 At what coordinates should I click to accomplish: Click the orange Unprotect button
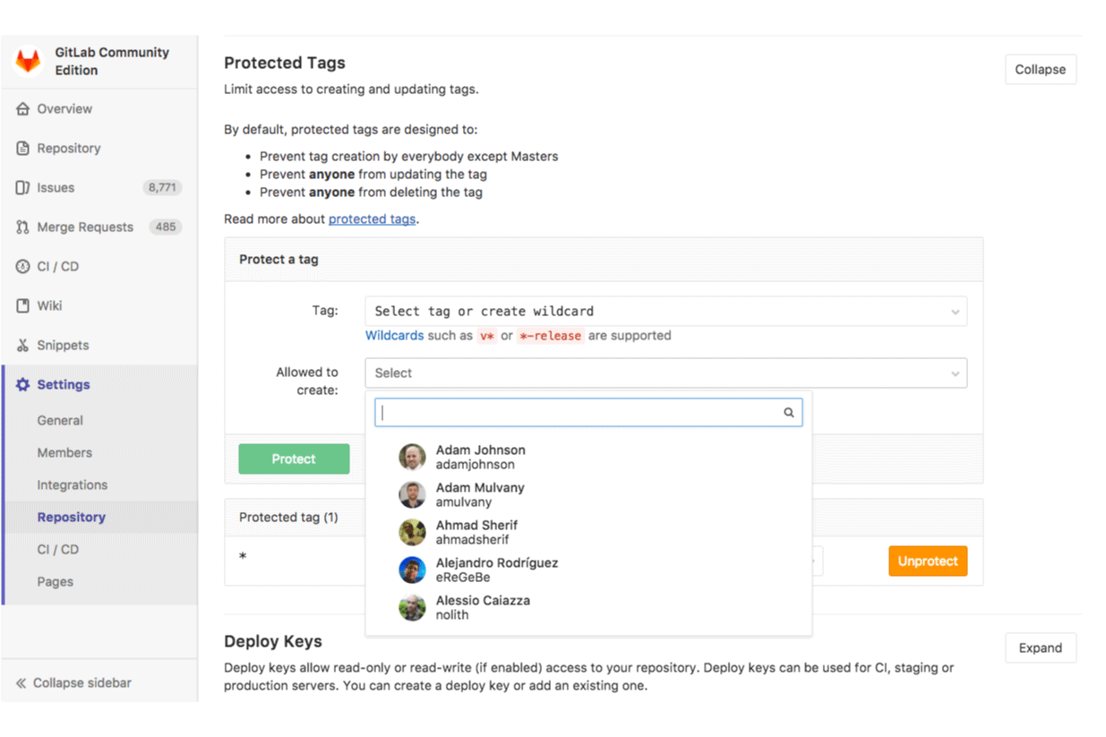[x=928, y=561]
